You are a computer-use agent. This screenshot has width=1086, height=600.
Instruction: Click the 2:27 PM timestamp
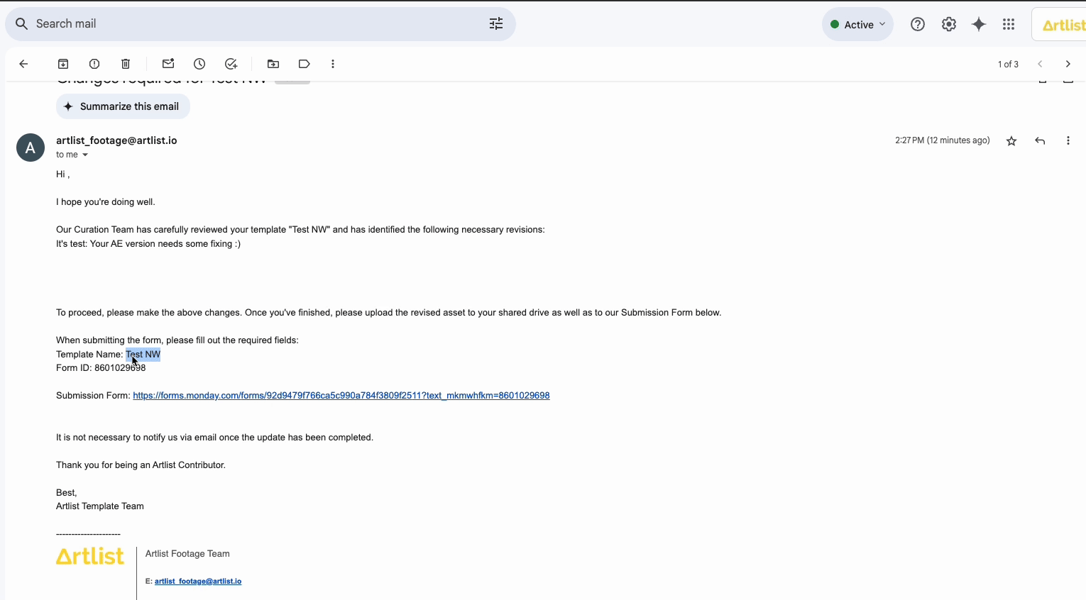tap(943, 140)
